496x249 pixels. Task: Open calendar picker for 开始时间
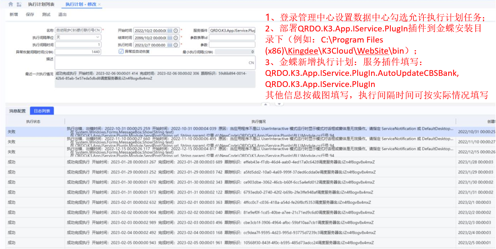click(169, 30)
